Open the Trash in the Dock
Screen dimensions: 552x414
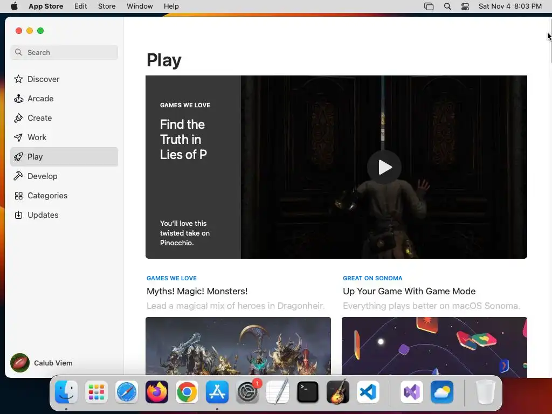pos(486,392)
